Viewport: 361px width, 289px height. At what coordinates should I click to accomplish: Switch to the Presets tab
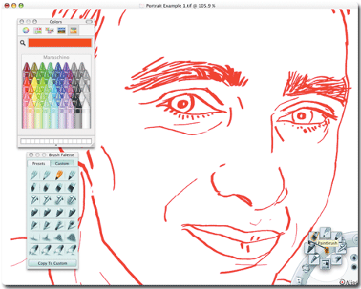pyautogui.click(x=38, y=164)
